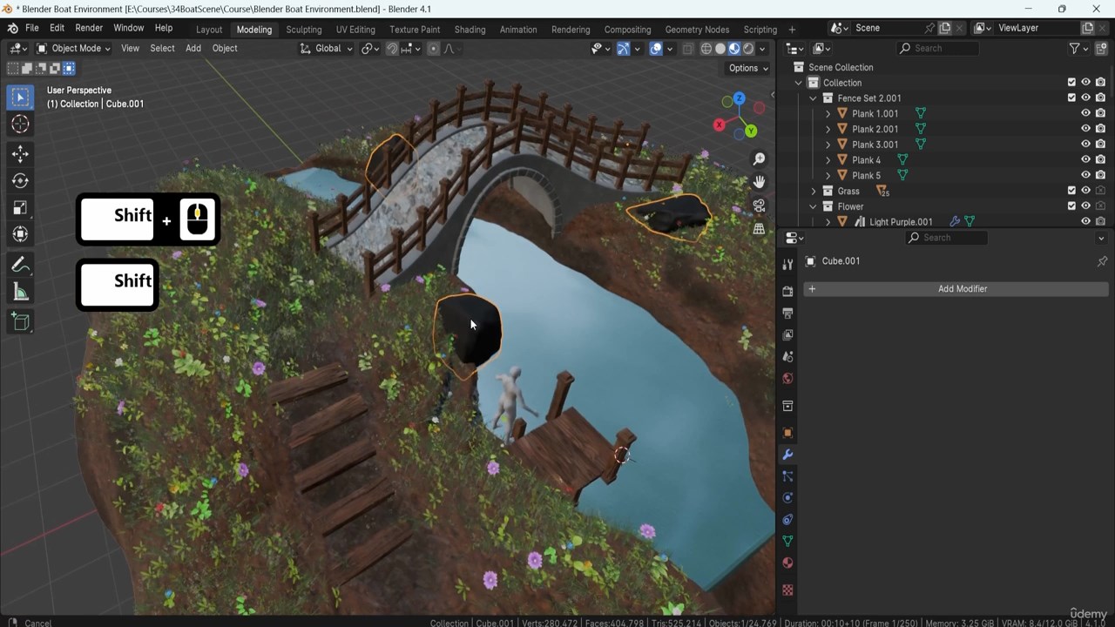Viewport: 1115px width, 627px height.
Task: Open the World properties tab
Action: tap(787, 378)
